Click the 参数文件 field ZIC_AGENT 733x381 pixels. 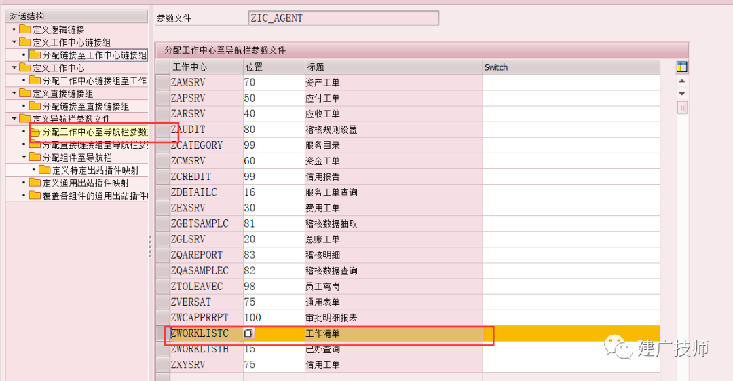tap(343, 18)
